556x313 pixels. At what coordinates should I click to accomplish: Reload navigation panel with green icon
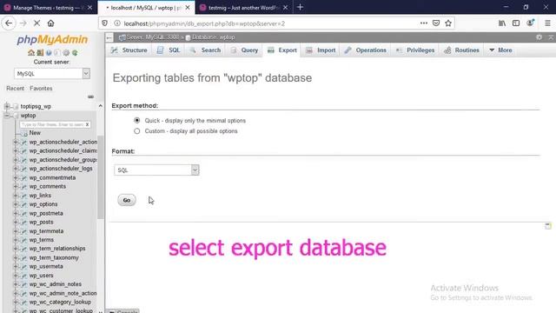pyautogui.click(x=75, y=53)
